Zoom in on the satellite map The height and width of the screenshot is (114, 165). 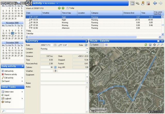point(158,45)
